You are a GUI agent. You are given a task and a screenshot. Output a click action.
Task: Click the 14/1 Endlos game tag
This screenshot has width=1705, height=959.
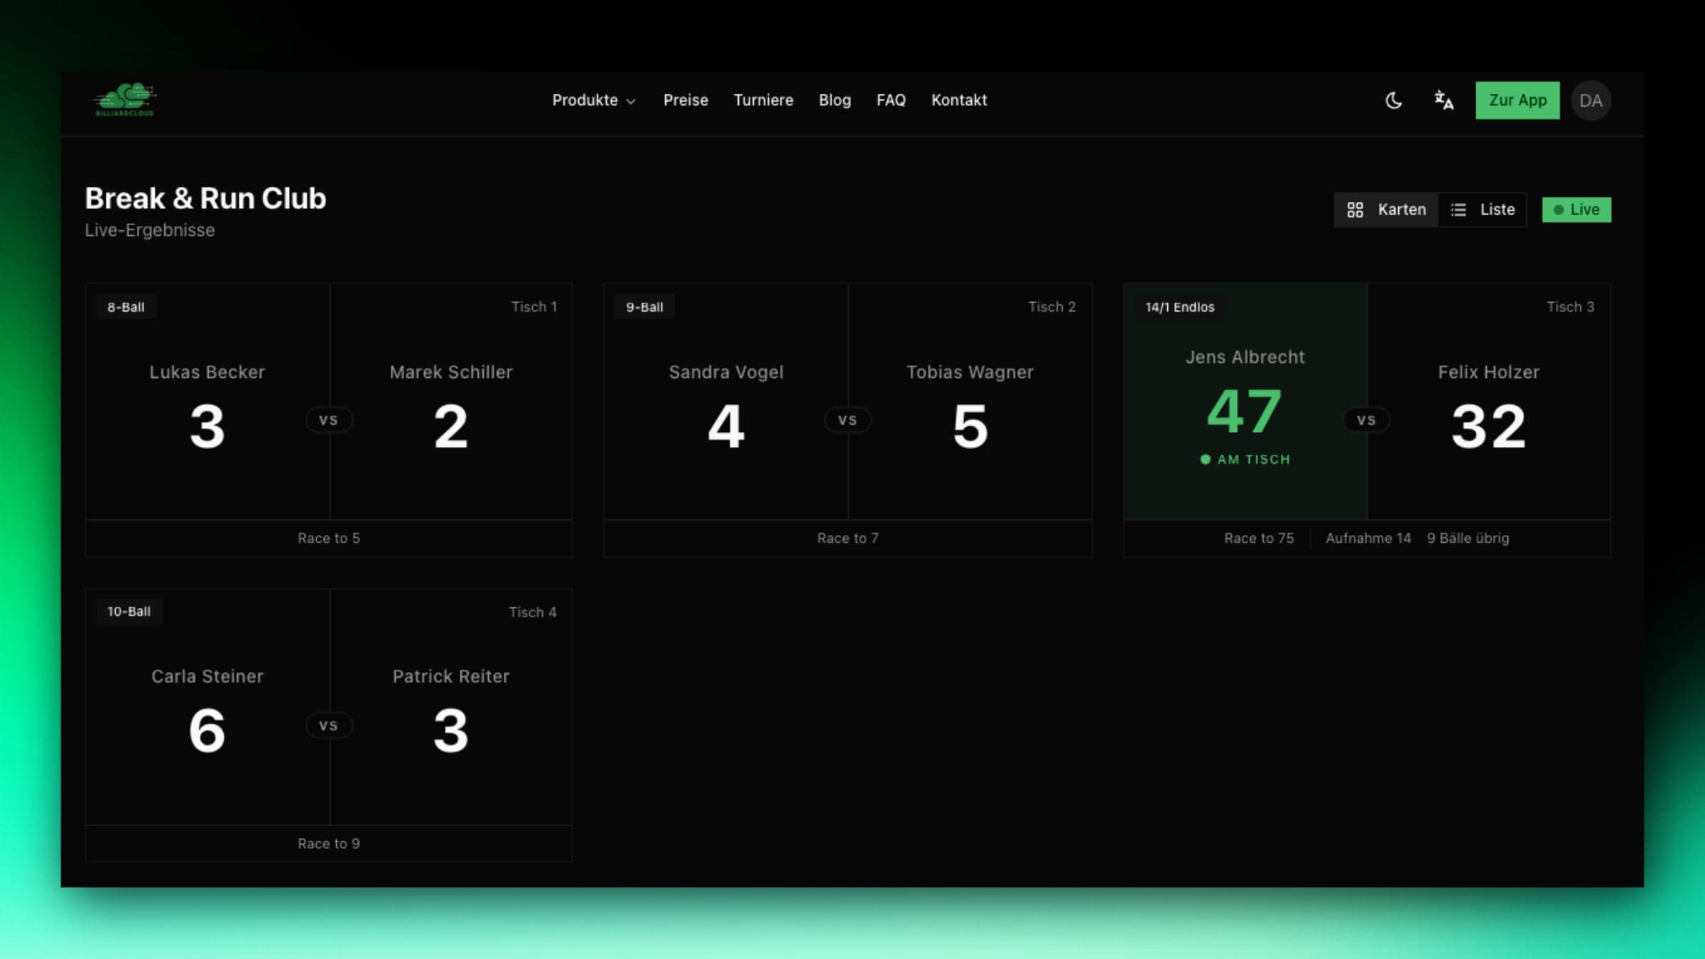(x=1180, y=307)
